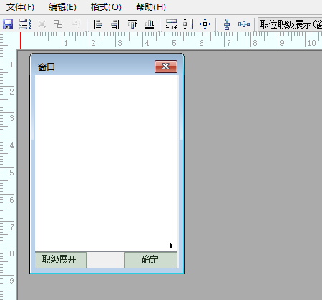Open the 格式(O) menu
This screenshot has width=322, height=300.
[106, 7]
